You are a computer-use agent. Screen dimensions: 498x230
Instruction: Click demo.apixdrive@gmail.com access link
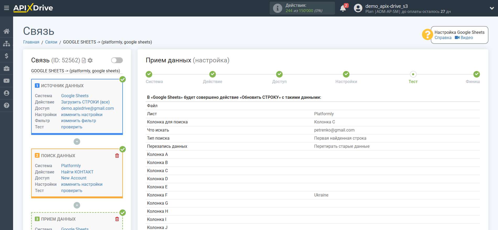87,108
